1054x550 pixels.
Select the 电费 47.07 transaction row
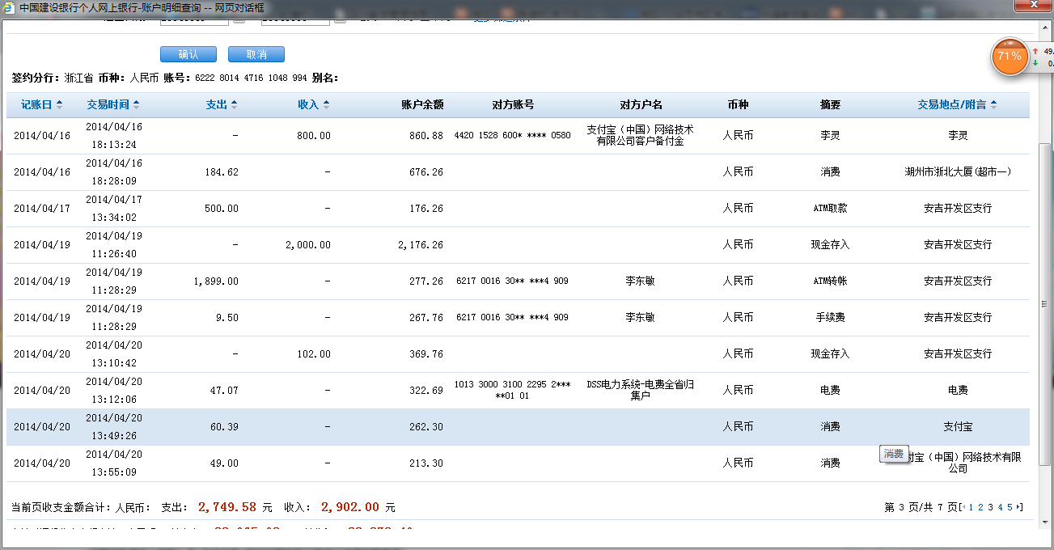(518, 391)
